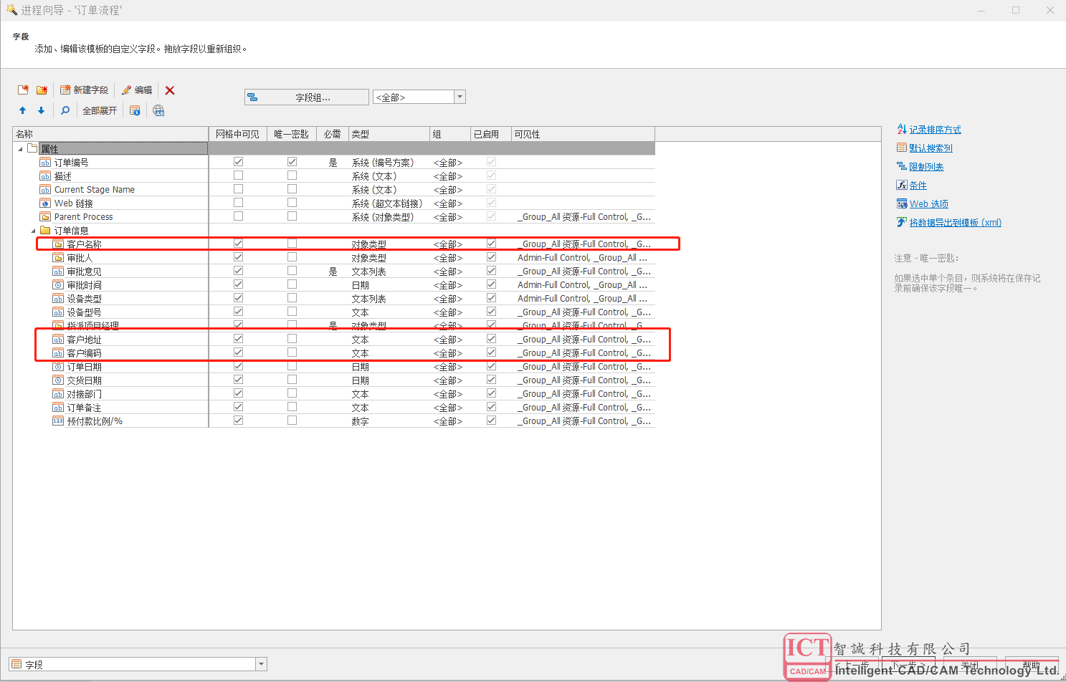Click the magnifier search icon in toolbar

pyautogui.click(x=65, y=110)
